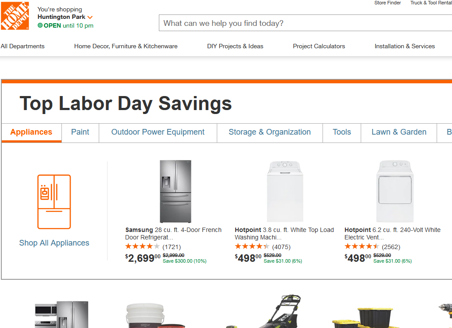Switch to the Storage & Organization tab

coord(269,132)
